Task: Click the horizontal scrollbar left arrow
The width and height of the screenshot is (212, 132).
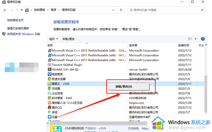Action: 48,123
